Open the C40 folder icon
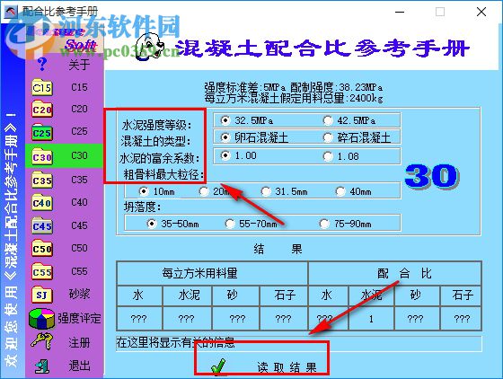 [x=42, y=202]
